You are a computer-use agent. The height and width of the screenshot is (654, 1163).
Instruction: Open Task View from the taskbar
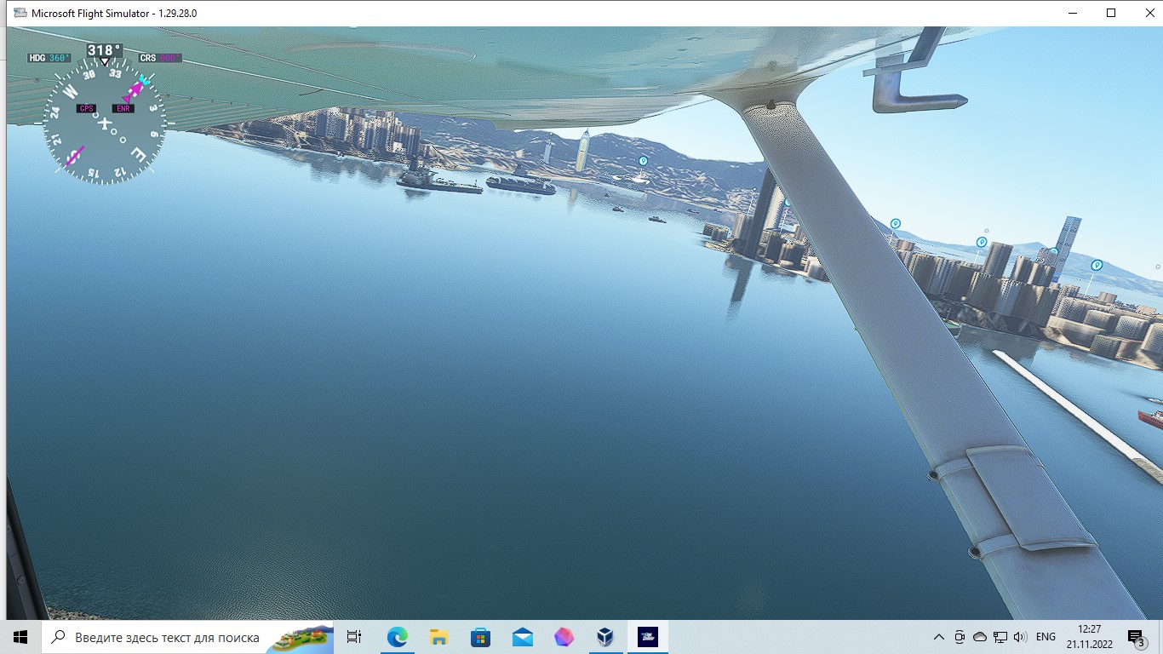coord(354,637)
